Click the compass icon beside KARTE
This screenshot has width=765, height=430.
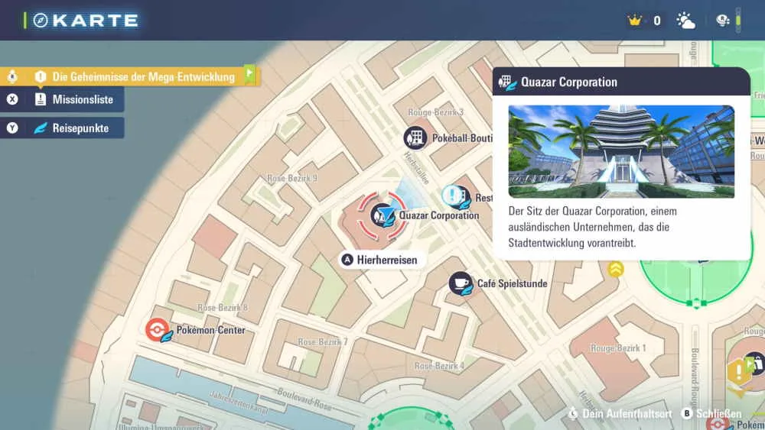tap(40, 21)
